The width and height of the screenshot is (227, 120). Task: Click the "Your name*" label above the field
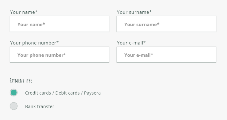(x=24, y=12)
